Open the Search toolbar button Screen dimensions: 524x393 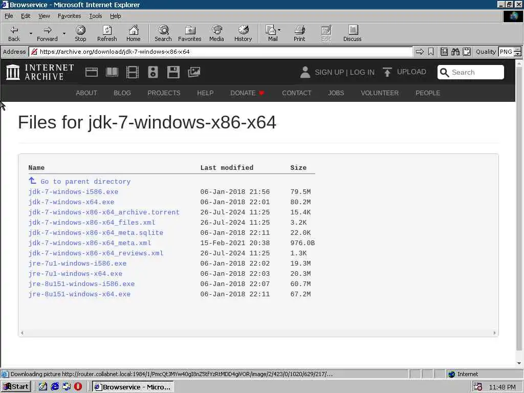click(x=163, y=33)
